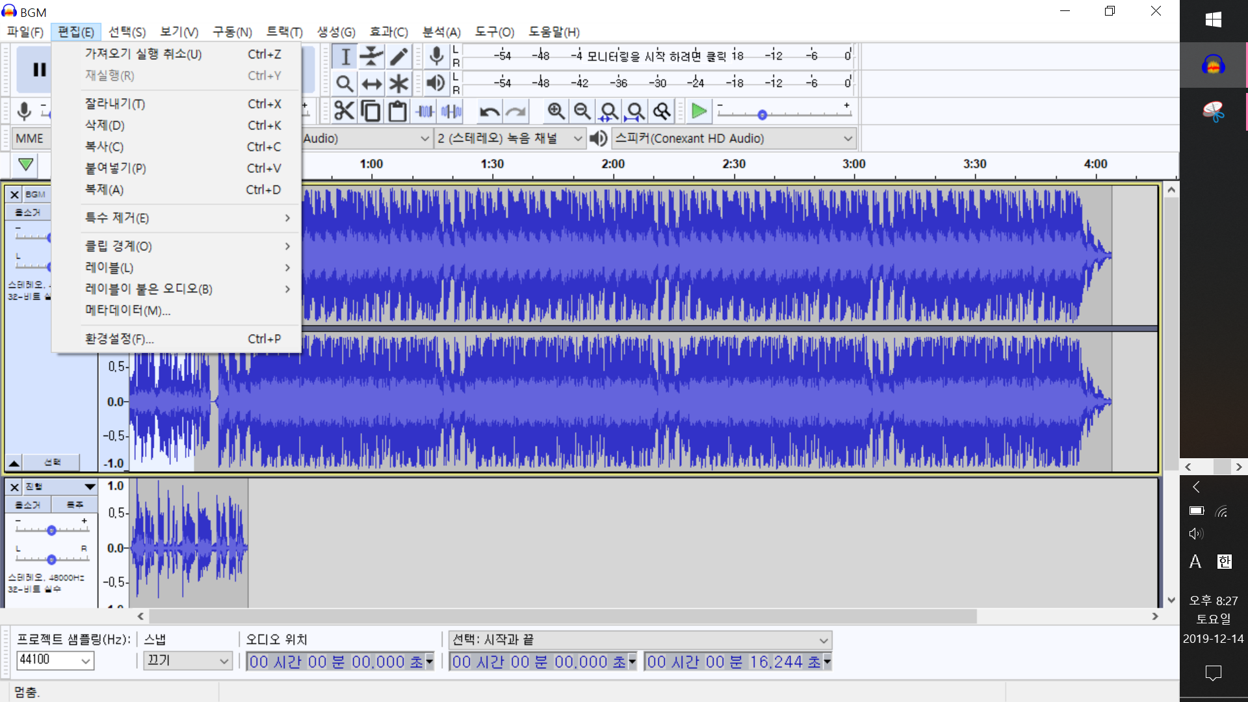Click the green Play-at-speed button
The image size is (1248, 702).
pyautogui.click(x=699, y=111)
